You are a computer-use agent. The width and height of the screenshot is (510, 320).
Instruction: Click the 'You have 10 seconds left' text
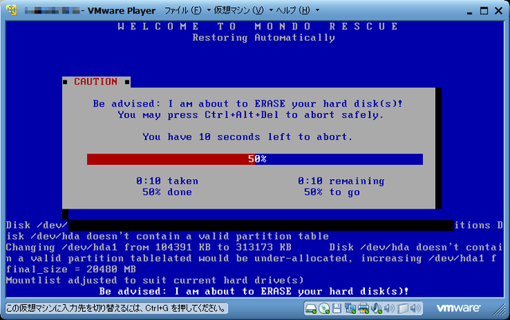tap(247, 137)
